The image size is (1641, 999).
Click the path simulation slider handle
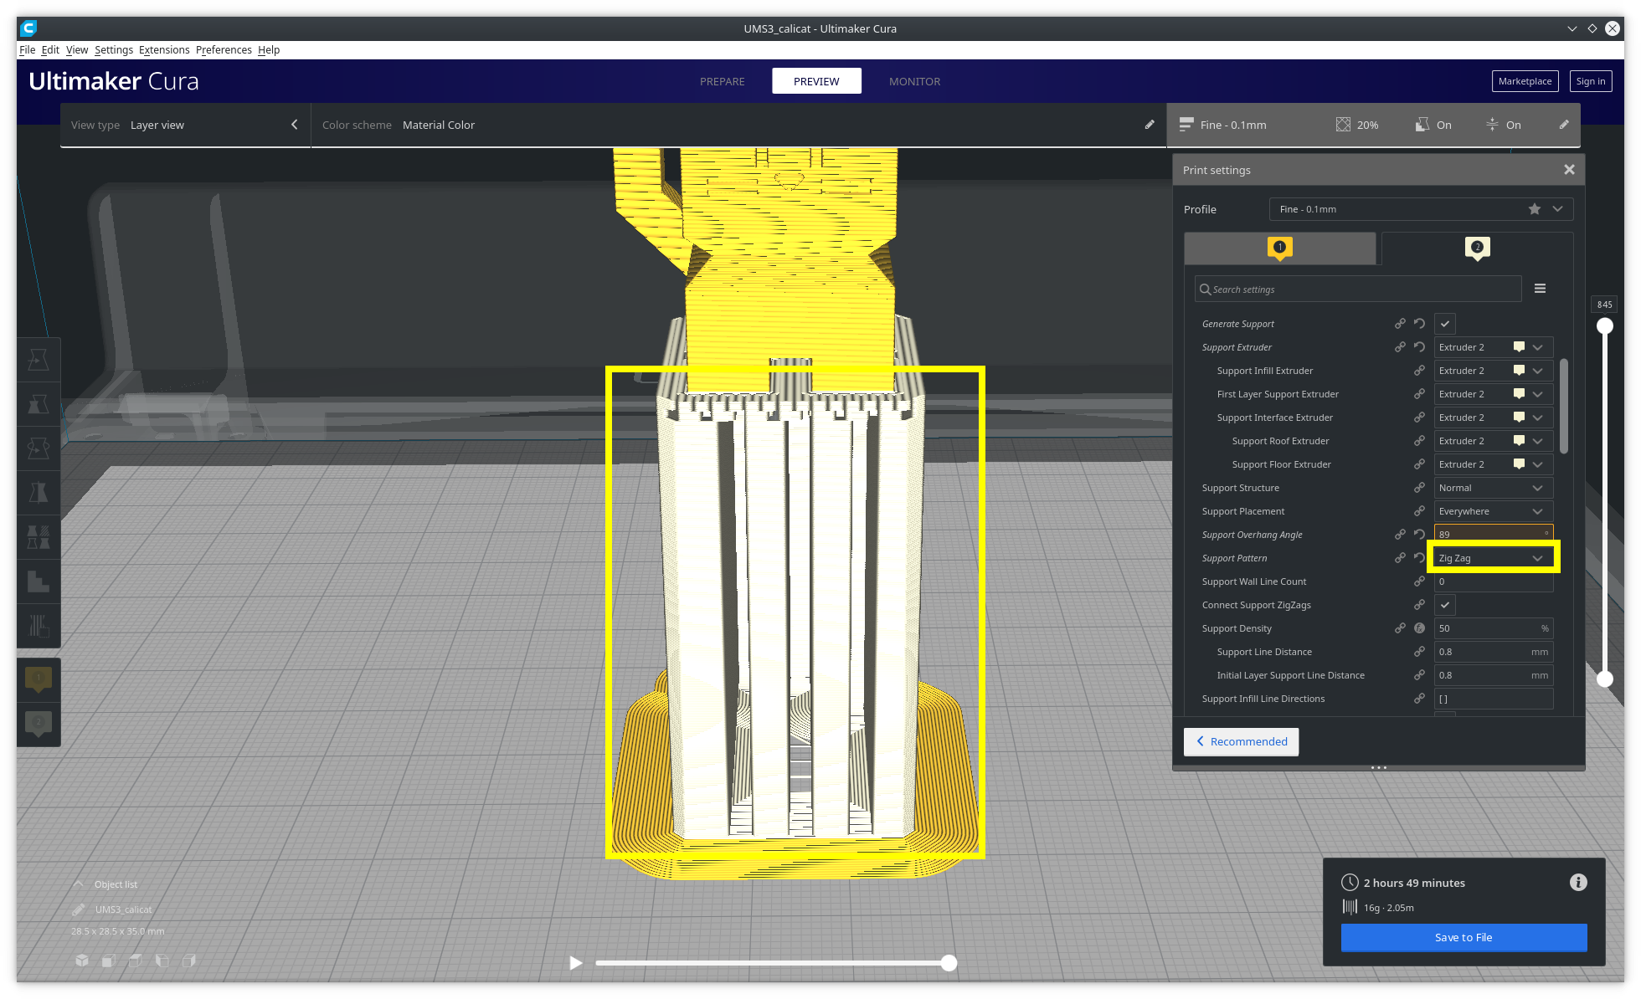949,963
